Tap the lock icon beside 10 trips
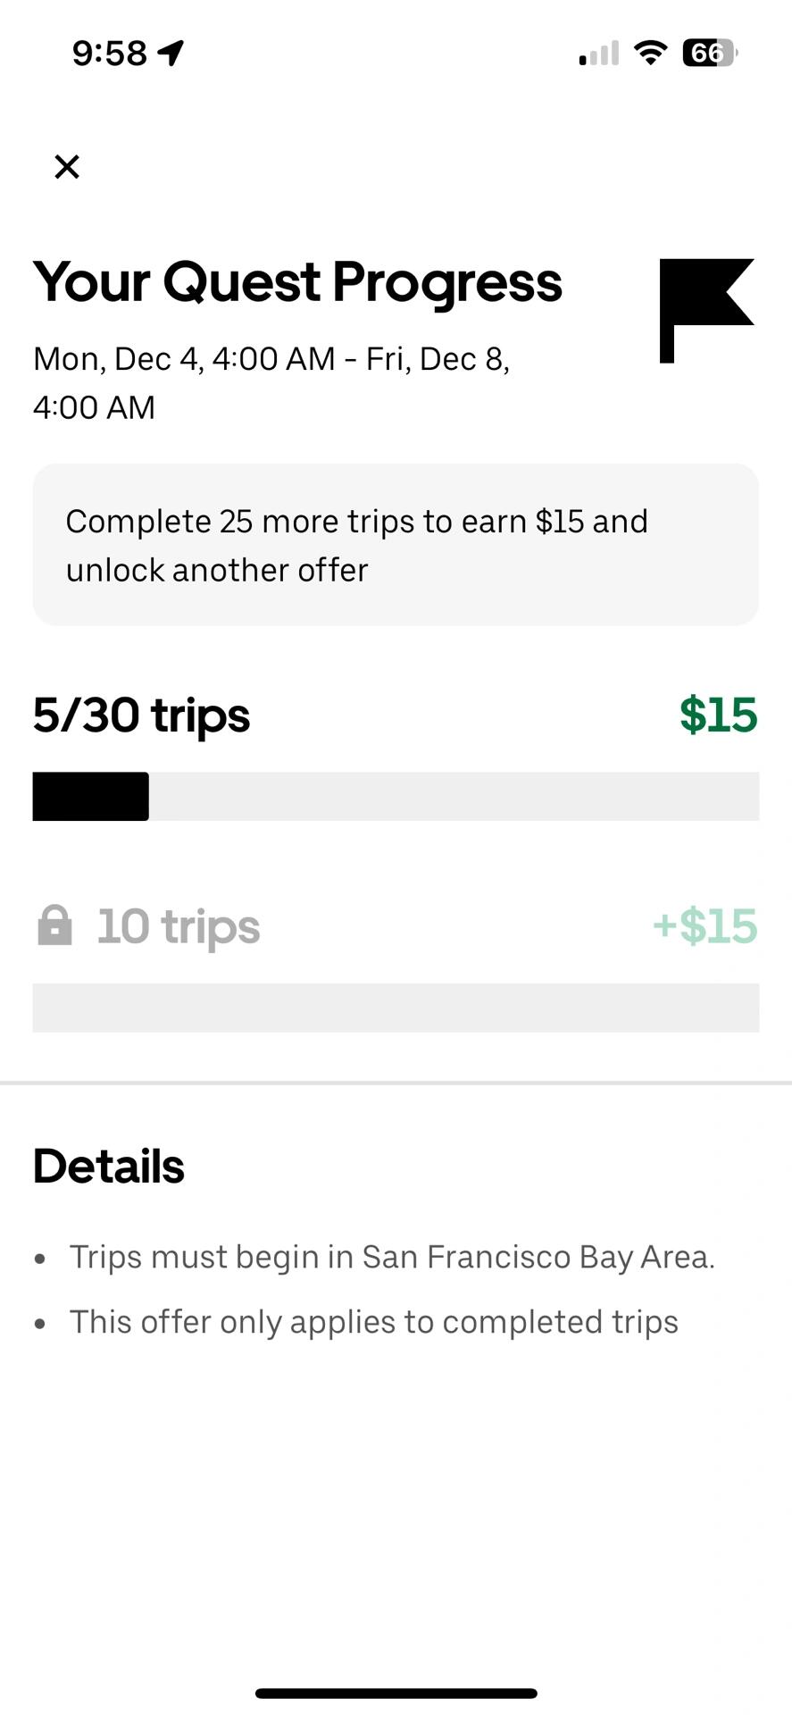792x1715 pixels. [x=54, y=925]
